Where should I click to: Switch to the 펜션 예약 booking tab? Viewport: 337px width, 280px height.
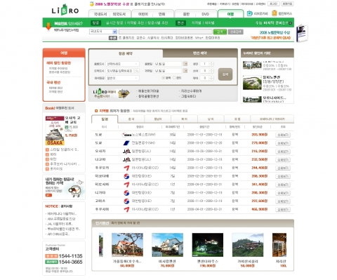tap(200, 53)
